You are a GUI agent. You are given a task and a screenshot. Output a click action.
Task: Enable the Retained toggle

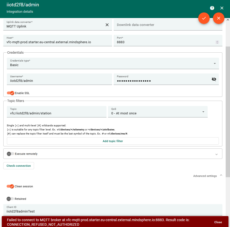pyautogui.click(x=10, y=199)
